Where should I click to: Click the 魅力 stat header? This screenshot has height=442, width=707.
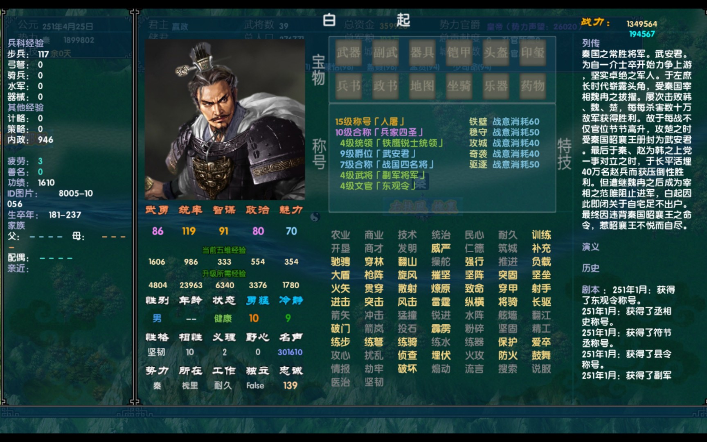point(291,210)
